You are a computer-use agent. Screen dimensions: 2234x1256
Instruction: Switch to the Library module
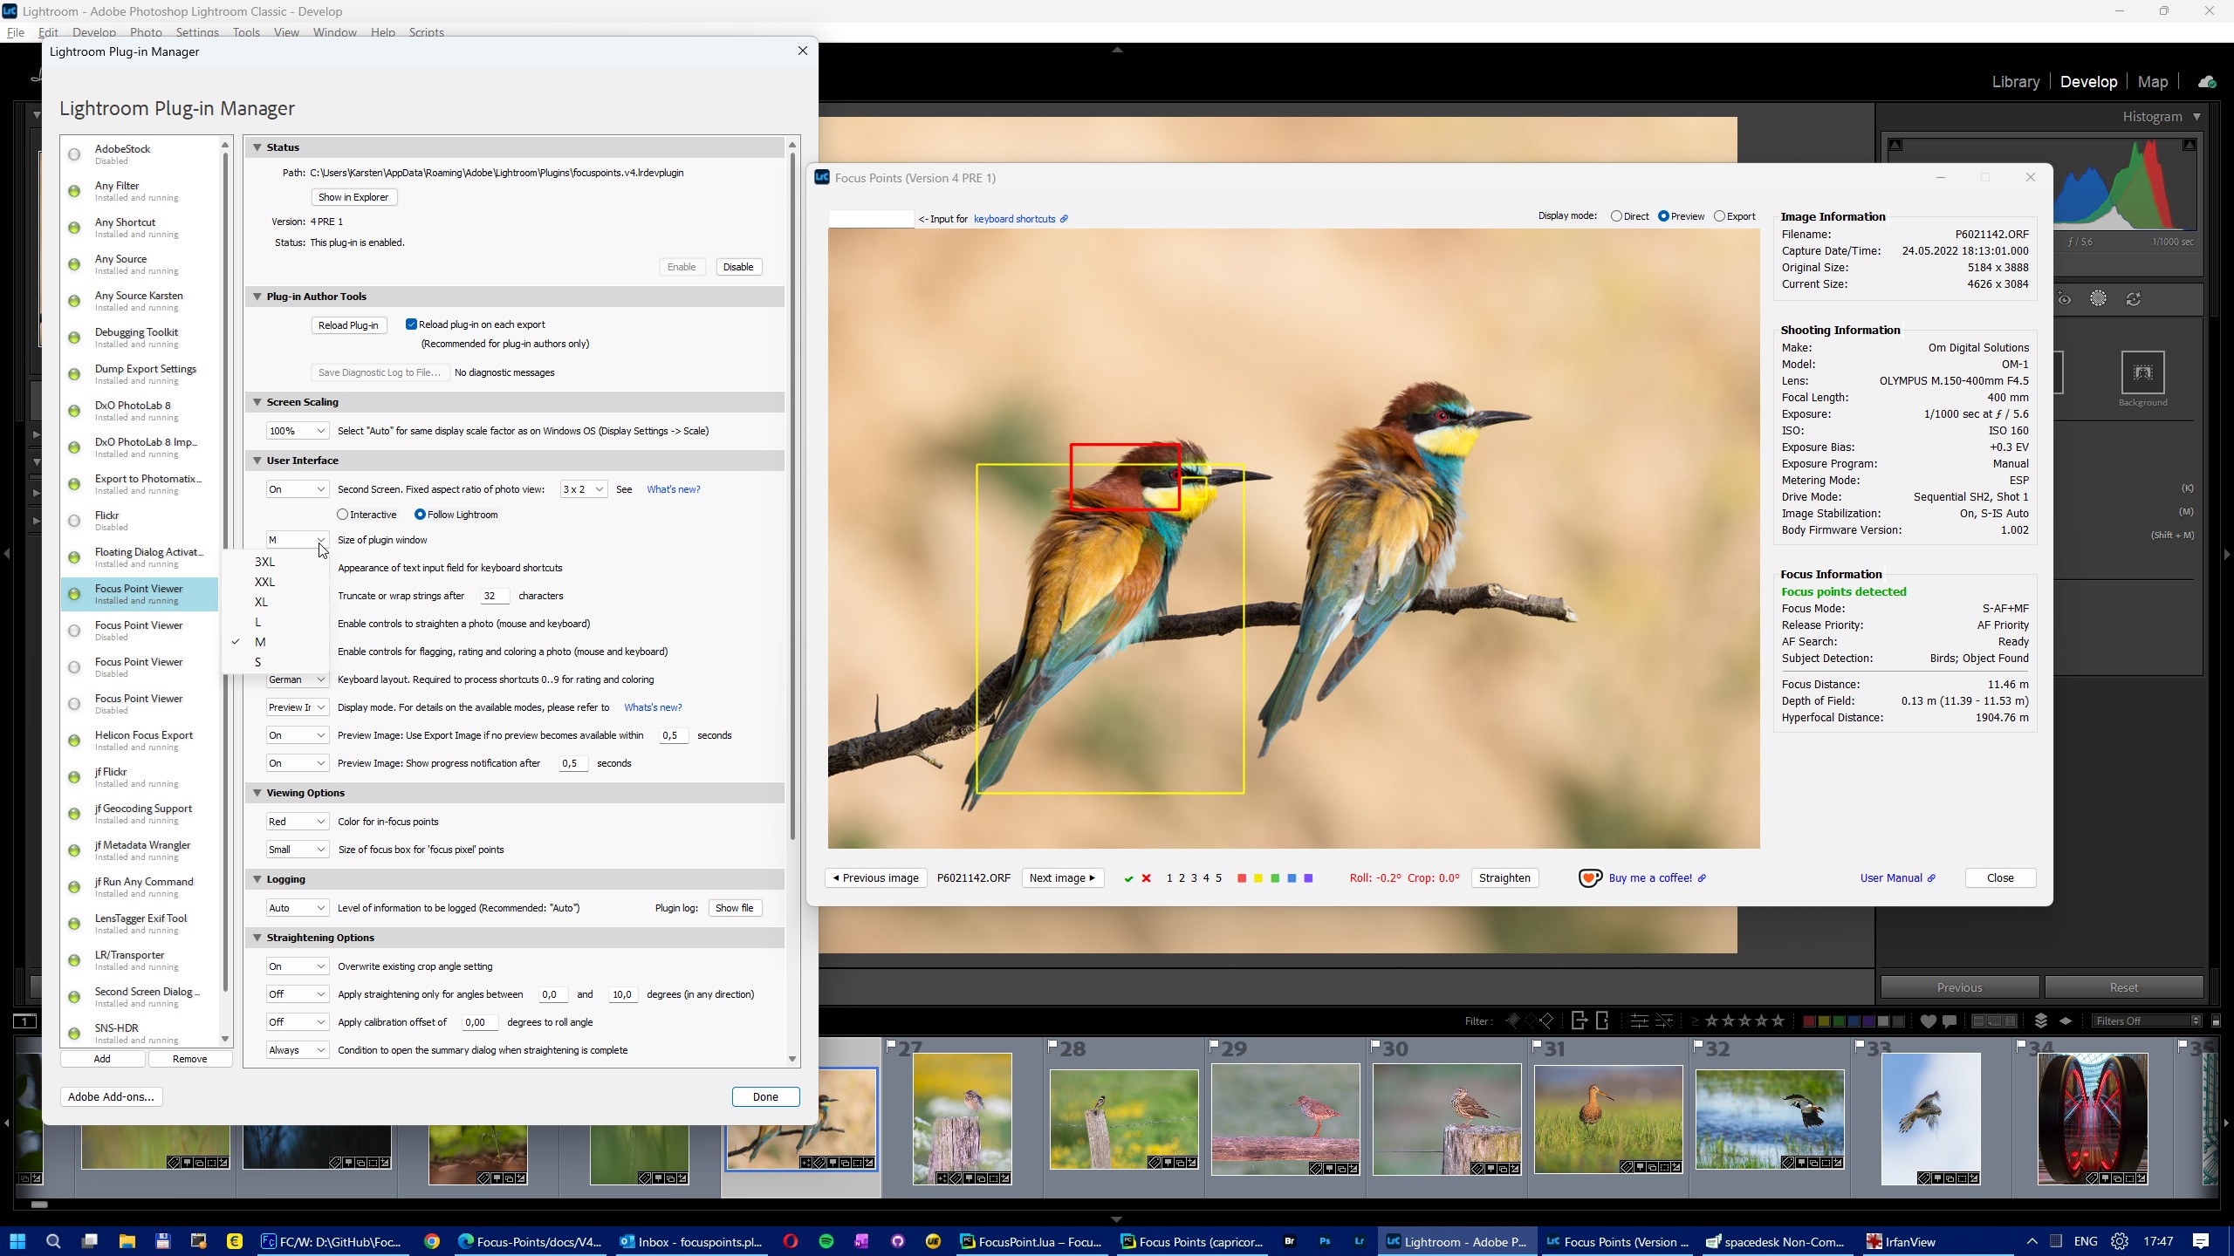(2015, 82)
